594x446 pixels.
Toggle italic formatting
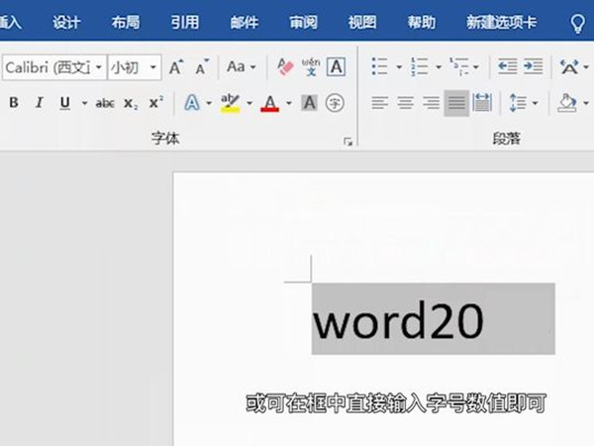pyautogui.click(x=40, y=103)
